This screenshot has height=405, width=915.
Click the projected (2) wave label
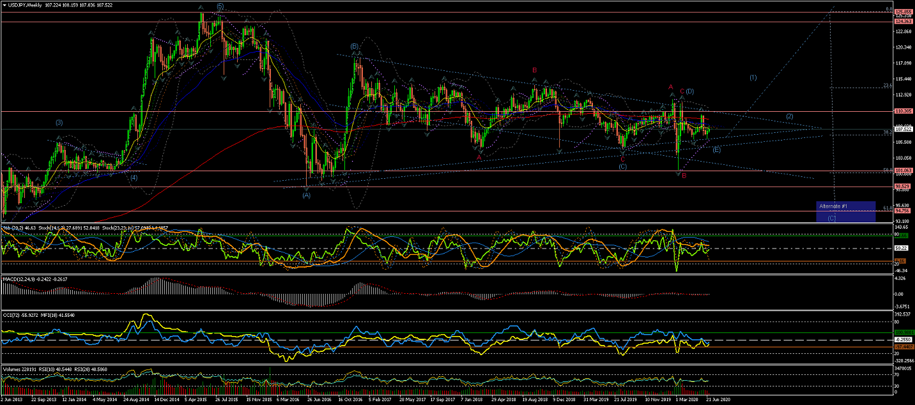[x=790, y=116]
